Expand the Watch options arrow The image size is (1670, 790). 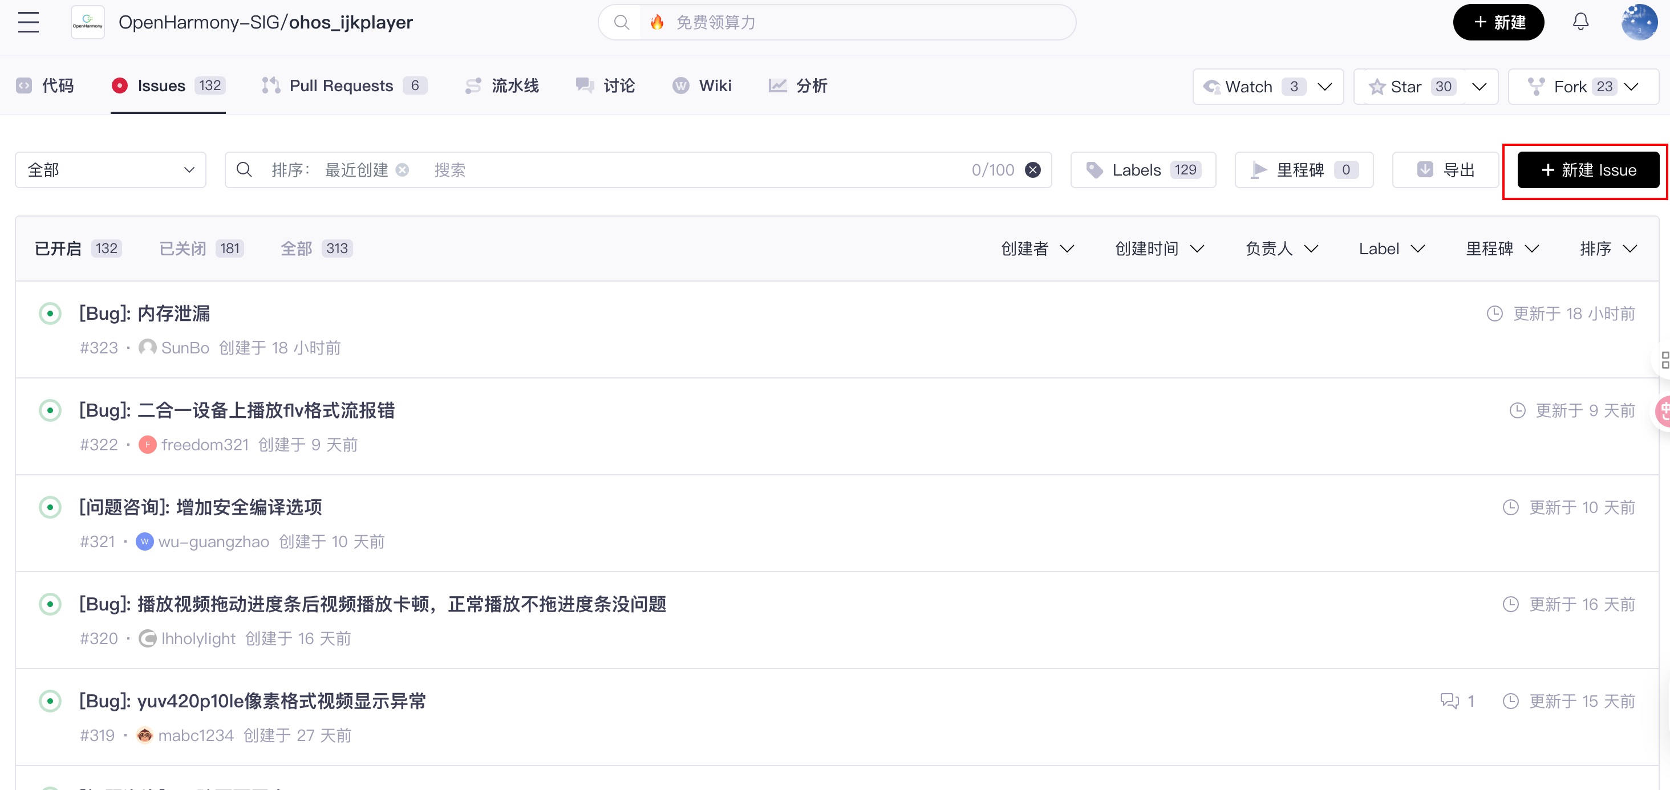[x=1325, y=86]
